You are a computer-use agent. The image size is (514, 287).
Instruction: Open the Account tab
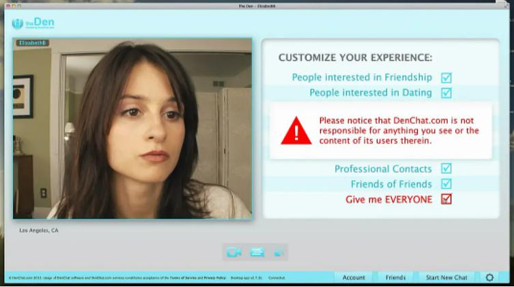tap(354, 277)
